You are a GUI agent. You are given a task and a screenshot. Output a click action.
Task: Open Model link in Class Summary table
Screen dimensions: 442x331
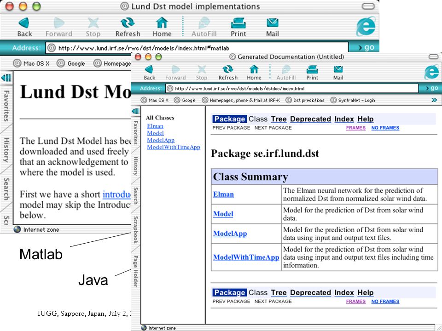coord(223,214)
